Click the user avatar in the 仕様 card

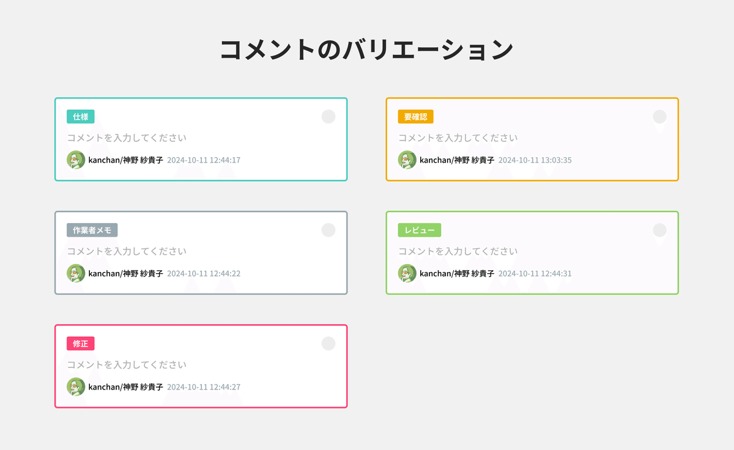(76, 160)
